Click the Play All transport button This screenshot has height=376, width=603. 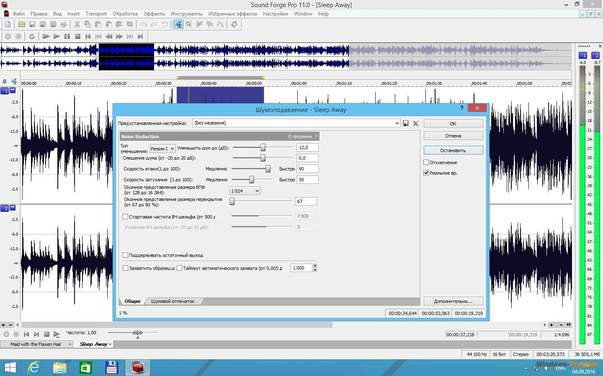tap(46, 36)
